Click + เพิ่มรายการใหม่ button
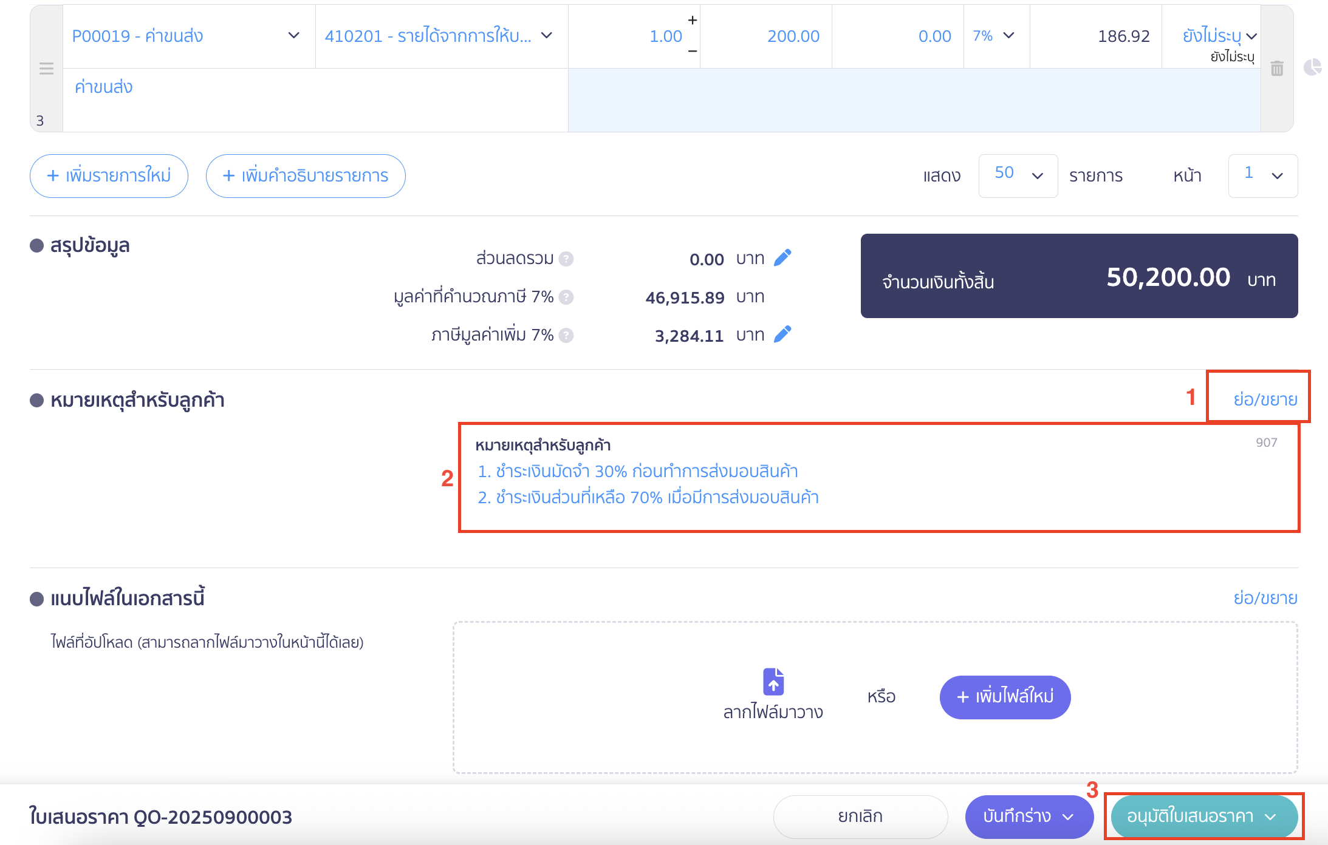Viewport: 1328px width, 845px height. click(x=109, y=176)
